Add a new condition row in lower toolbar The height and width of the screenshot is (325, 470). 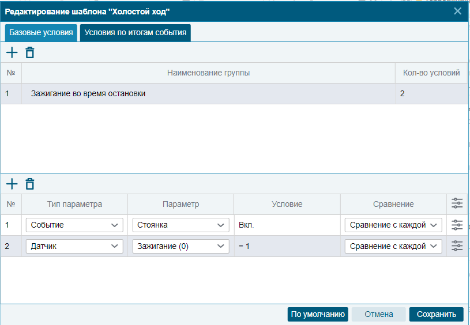(12, 184)
